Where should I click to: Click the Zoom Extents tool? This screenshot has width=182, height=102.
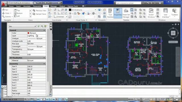click(x=7, y=17)
